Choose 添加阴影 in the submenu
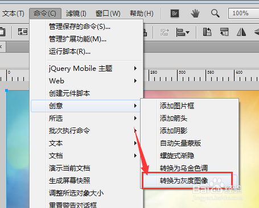The image size is (259, 208). point(190,131)
